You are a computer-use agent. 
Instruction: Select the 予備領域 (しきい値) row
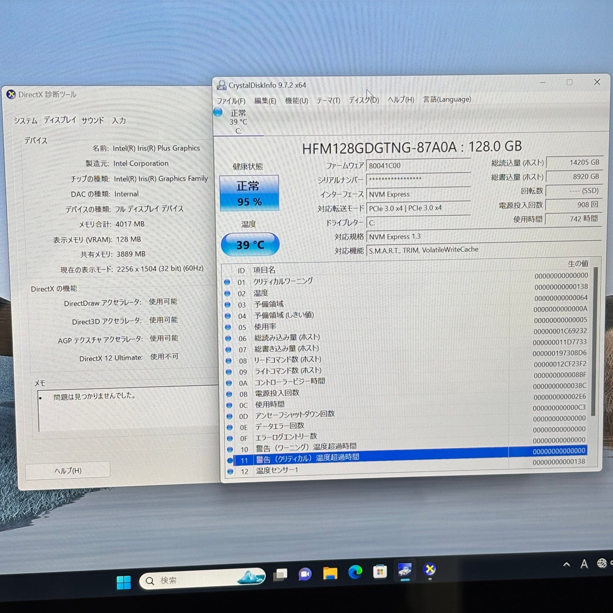[406, 313]
